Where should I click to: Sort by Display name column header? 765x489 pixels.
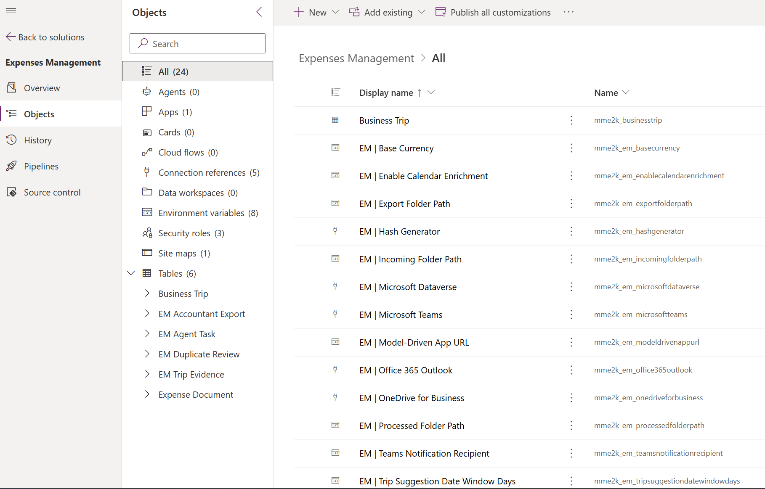(386, 93)
